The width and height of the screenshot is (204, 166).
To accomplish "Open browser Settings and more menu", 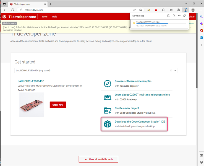I will 200,10.
